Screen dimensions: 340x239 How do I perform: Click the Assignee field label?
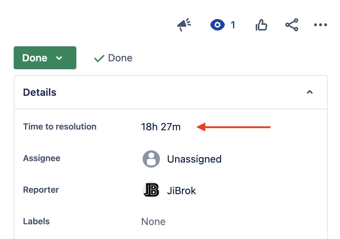point(42,158)
